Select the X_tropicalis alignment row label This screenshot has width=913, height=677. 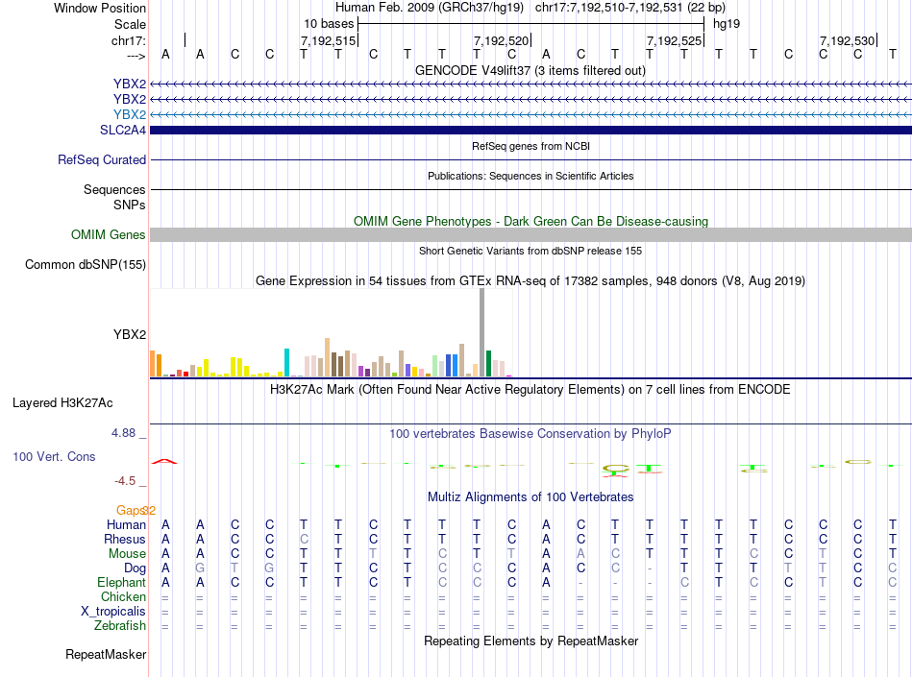tap(113, 612)
